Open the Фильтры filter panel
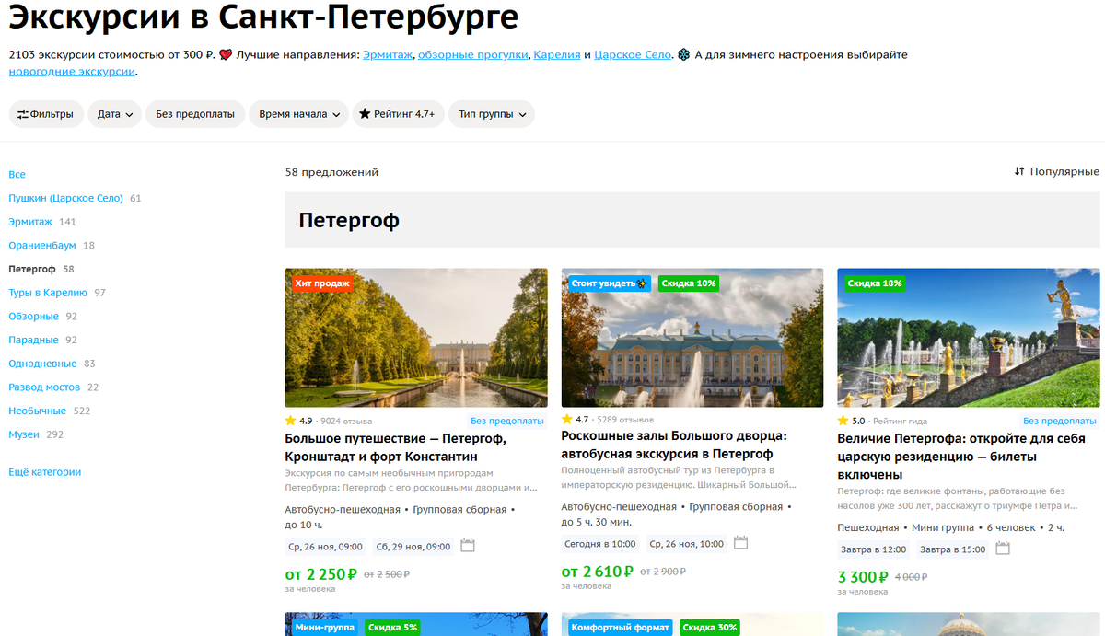Viewport: 1105px width, 636px height. pyautogui.click(x=47, y=114)
